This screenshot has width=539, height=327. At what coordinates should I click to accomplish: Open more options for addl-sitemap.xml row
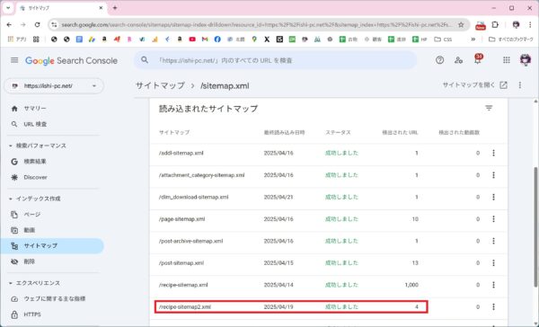(x=493, y=153)
